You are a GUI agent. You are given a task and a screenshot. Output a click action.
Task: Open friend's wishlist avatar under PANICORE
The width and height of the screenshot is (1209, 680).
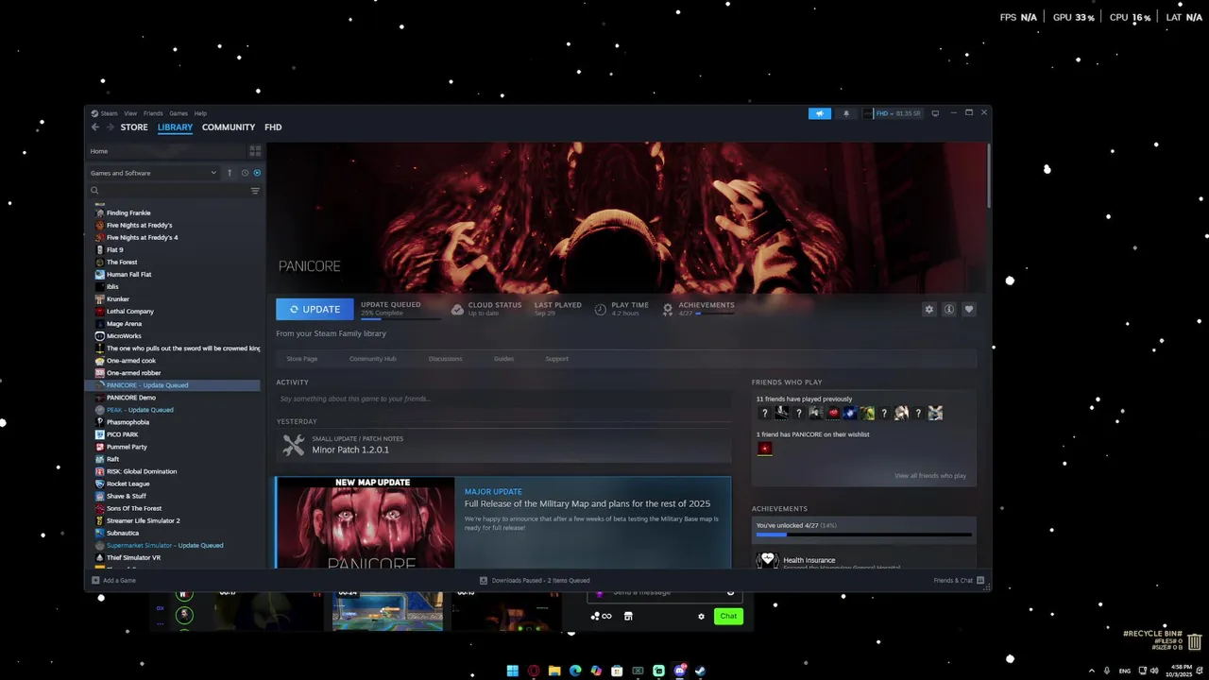pos(765,449)
